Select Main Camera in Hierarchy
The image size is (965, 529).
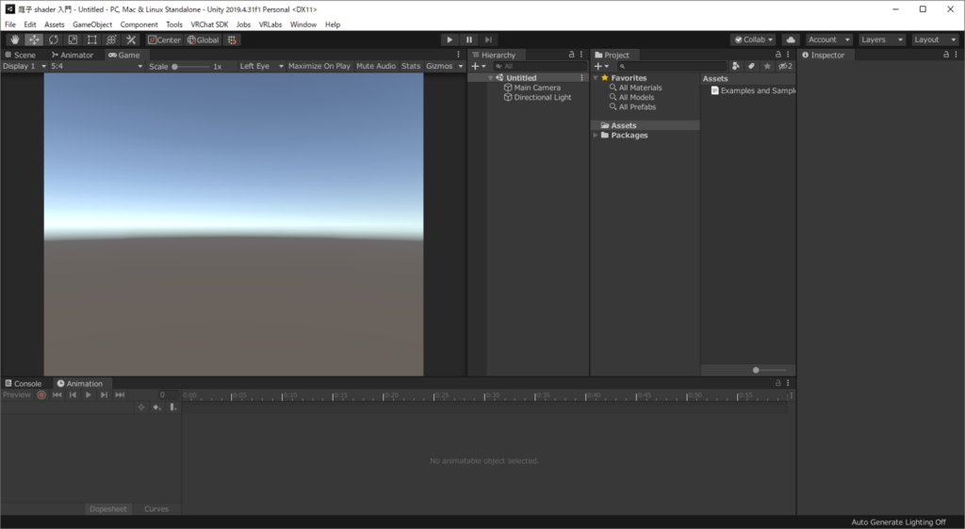(537, 88)
